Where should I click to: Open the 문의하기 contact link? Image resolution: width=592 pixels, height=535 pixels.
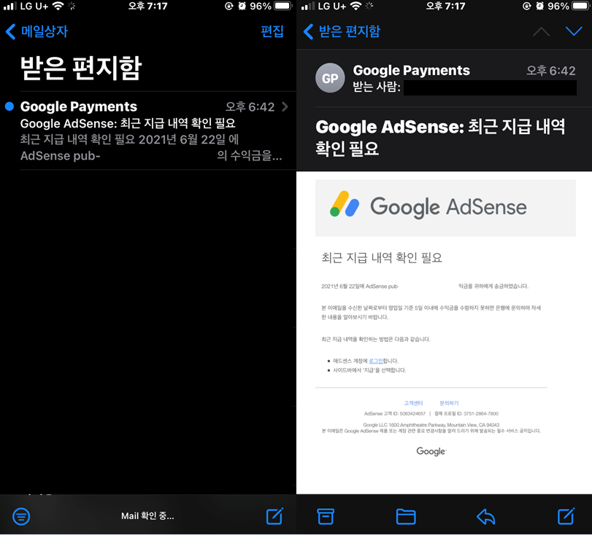click(449, 403)
